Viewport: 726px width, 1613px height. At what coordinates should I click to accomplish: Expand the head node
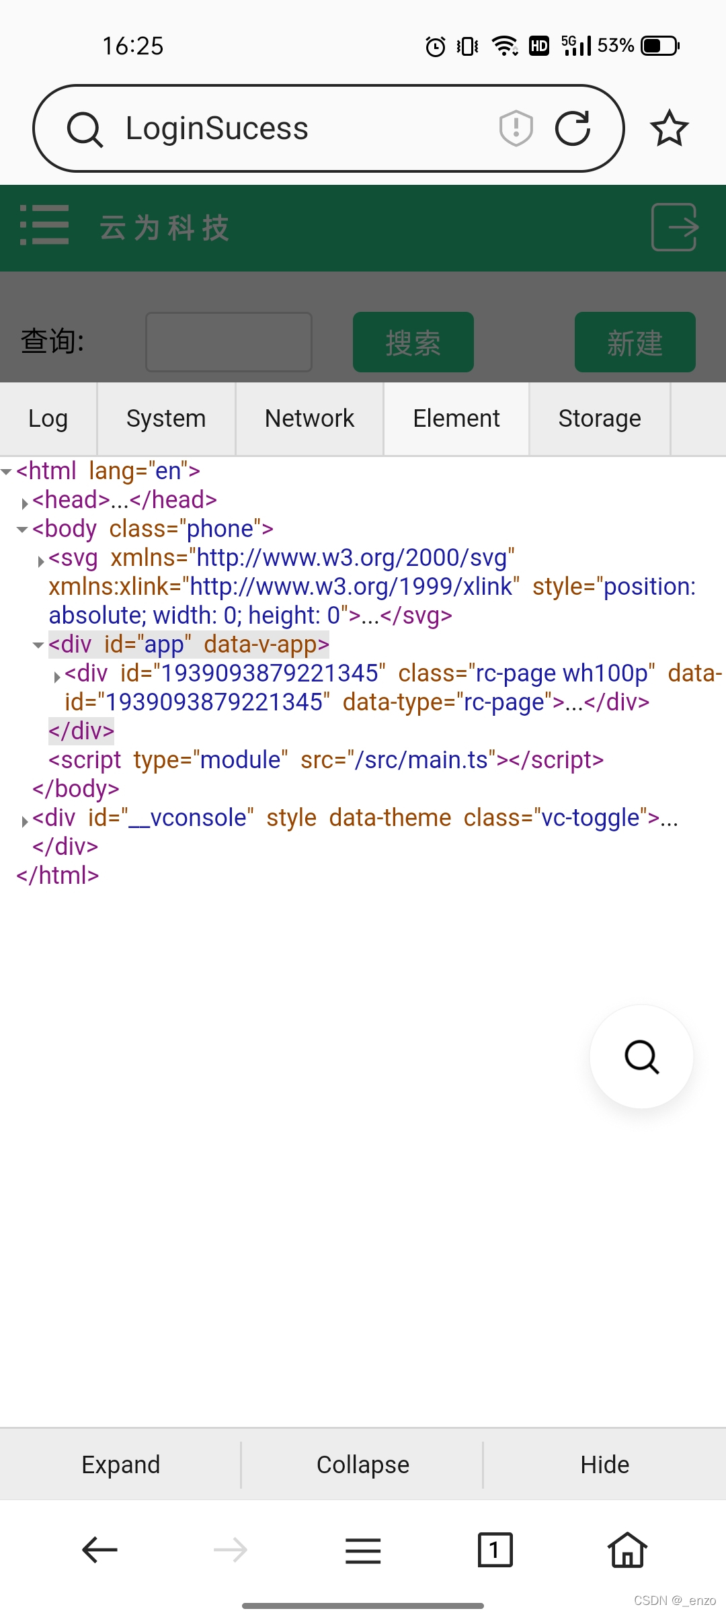click(24, 502)
